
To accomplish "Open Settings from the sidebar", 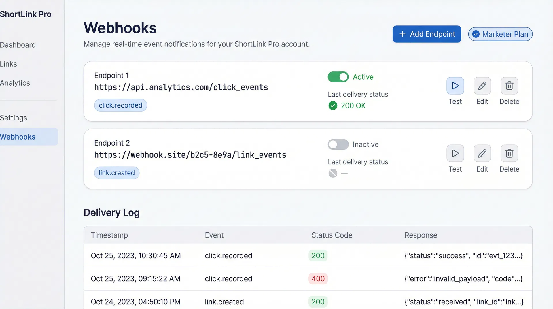I will coord(14,118).
